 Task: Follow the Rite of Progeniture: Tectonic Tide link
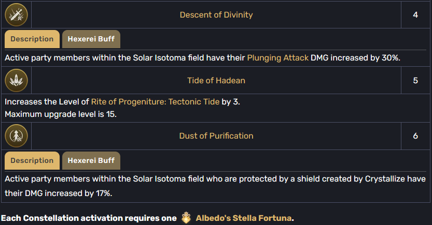click(x=156, y=102)
